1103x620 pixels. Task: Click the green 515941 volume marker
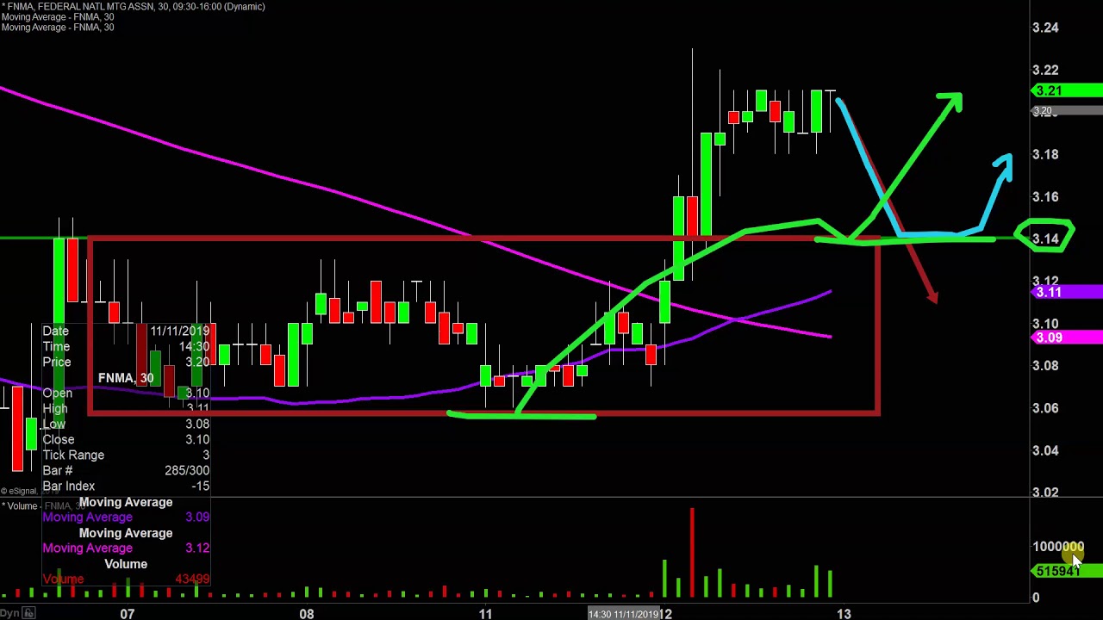click(1067, 571)
